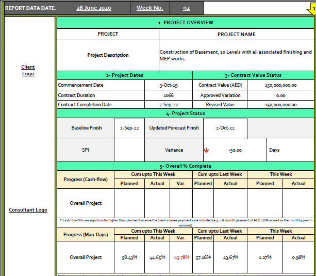Select this week's actual value '0.98%'
The image size is (316, 276).
[x=298, y=257]
